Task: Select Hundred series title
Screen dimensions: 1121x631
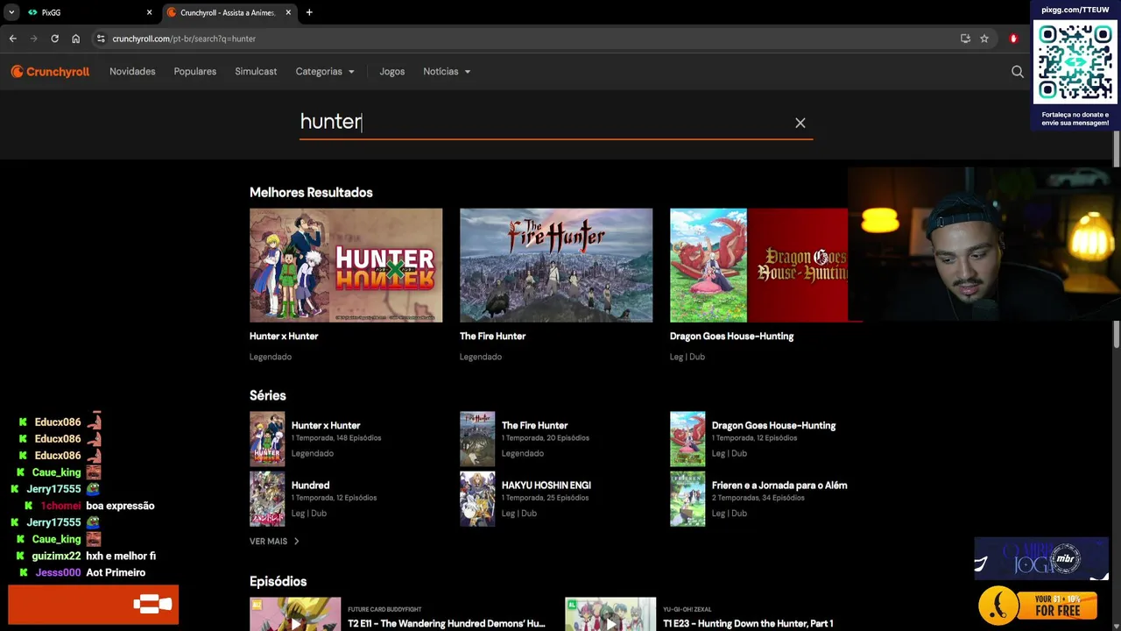Action: click(x=311, y=486)
